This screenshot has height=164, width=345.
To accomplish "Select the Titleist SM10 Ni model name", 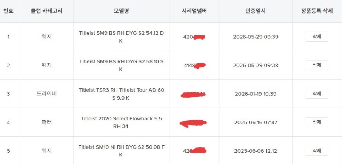I will [121, 151].
